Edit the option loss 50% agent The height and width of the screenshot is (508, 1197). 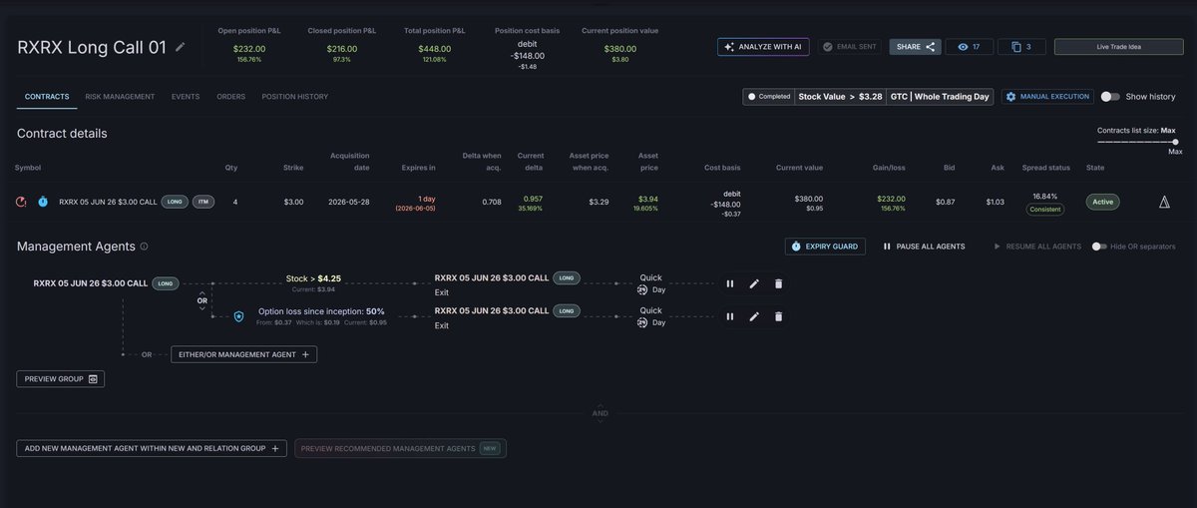click(x=754, y=316)
